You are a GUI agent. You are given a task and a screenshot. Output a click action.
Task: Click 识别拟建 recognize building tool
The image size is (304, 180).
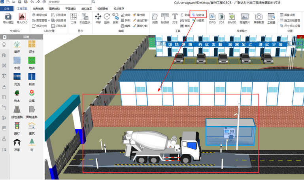click(x=59, y=26)
